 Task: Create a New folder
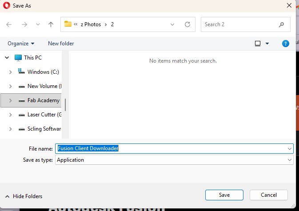pyautogui.click(x=61, y=44)
